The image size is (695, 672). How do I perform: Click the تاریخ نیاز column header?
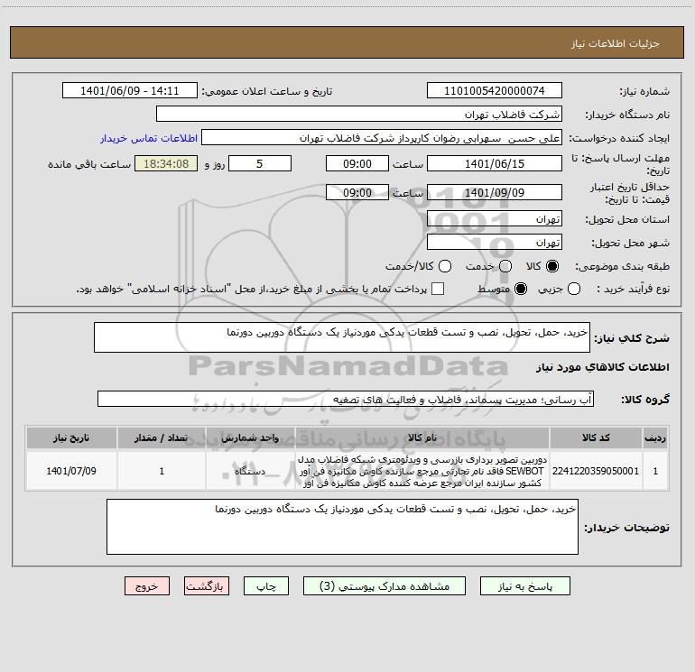[x=71, y=438]
